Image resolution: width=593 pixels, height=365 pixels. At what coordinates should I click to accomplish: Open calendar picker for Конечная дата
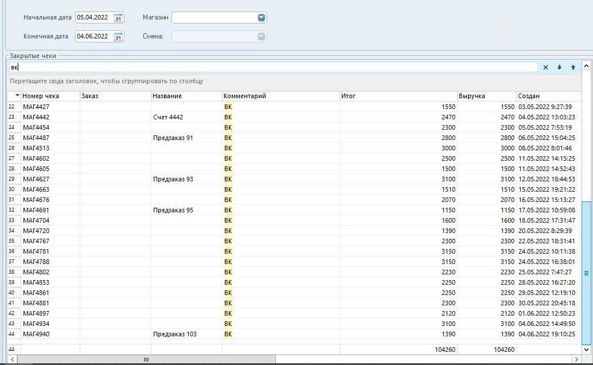[118, 37]
